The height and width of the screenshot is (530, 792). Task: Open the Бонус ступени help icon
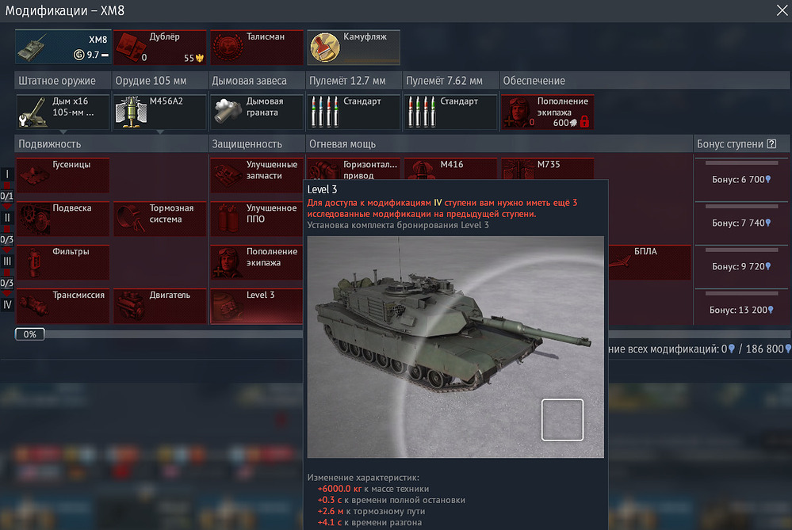tap(771, 144)
